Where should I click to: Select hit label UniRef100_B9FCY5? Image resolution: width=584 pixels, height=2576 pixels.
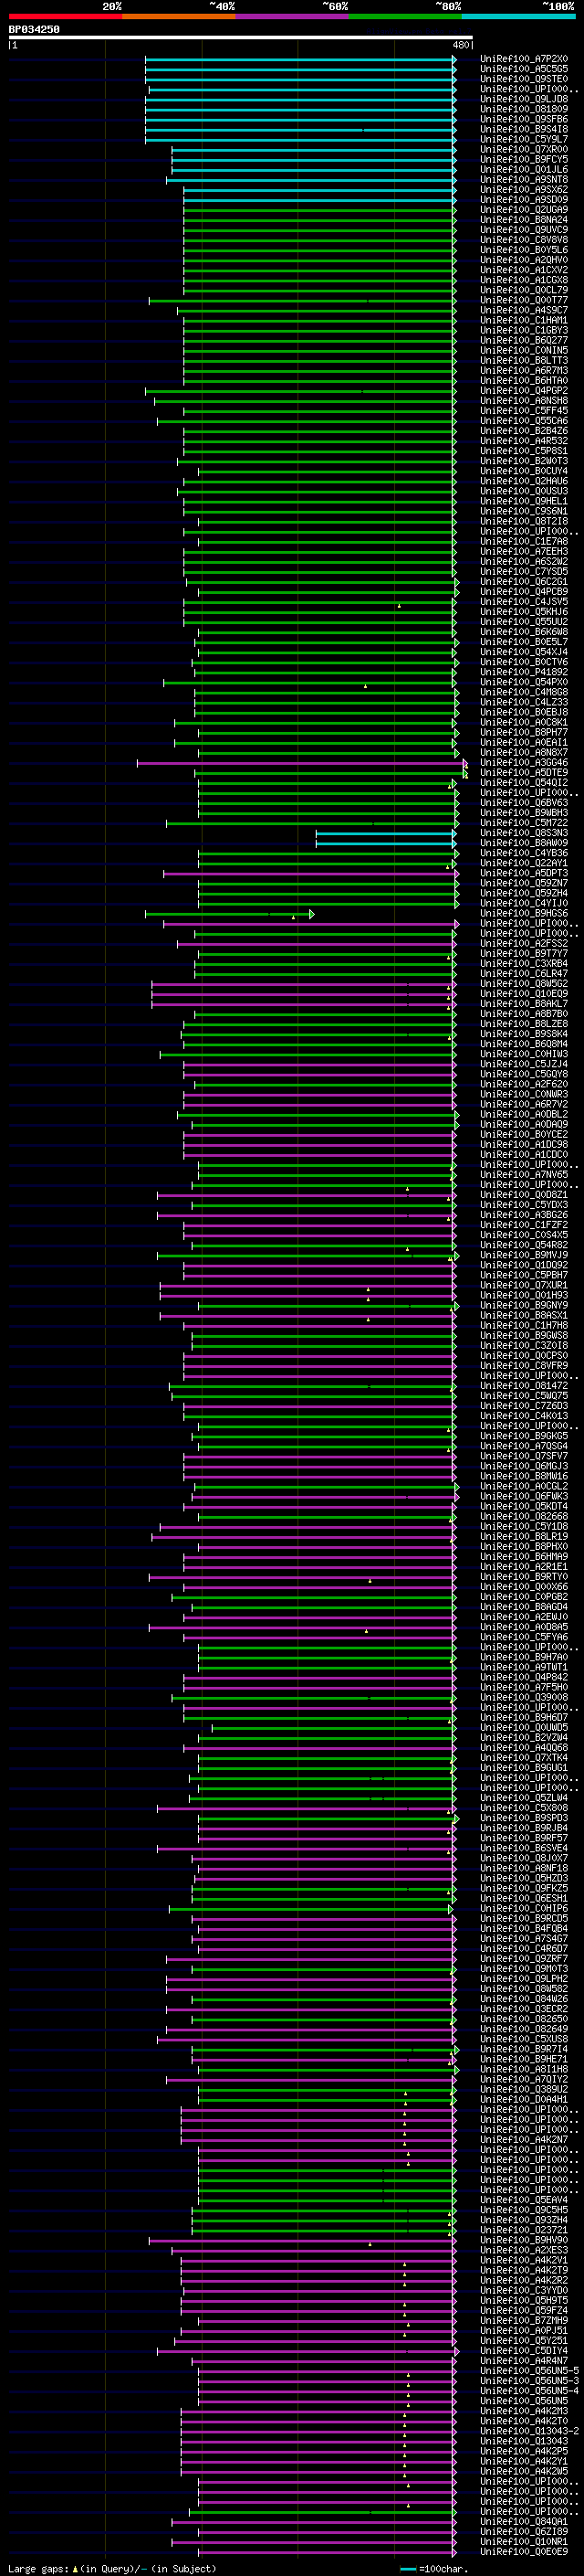pyautogui.click(x=524, y=159)
